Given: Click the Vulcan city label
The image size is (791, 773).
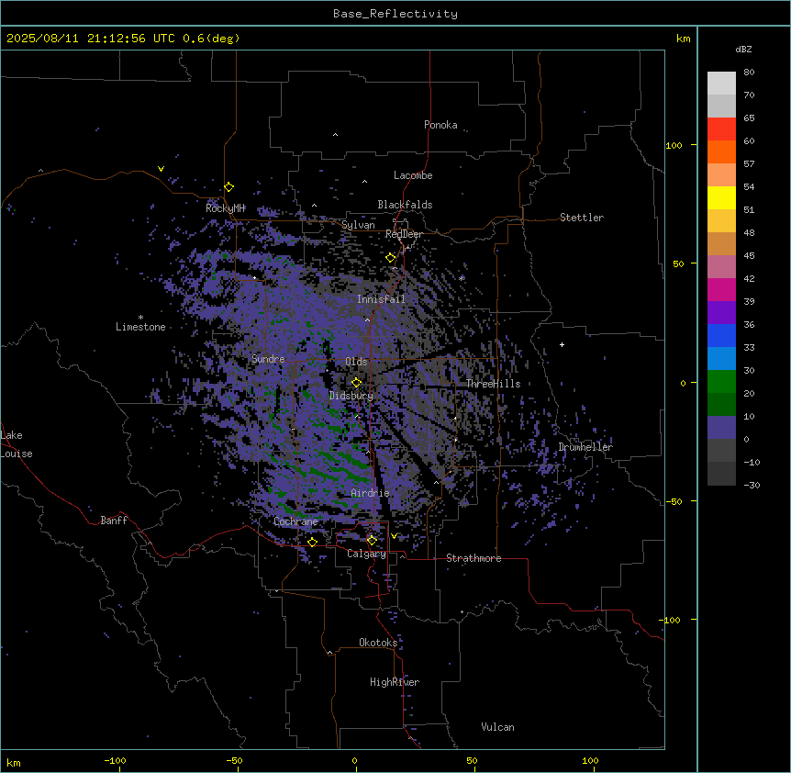Looking at the screenshot, I should click(498, 727).
